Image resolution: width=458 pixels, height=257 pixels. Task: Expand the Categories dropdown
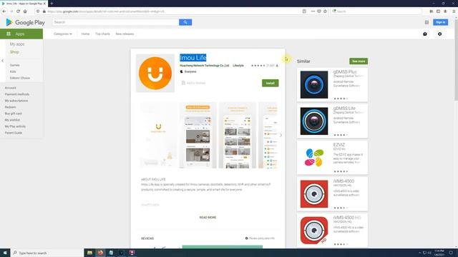pos(62,34)
